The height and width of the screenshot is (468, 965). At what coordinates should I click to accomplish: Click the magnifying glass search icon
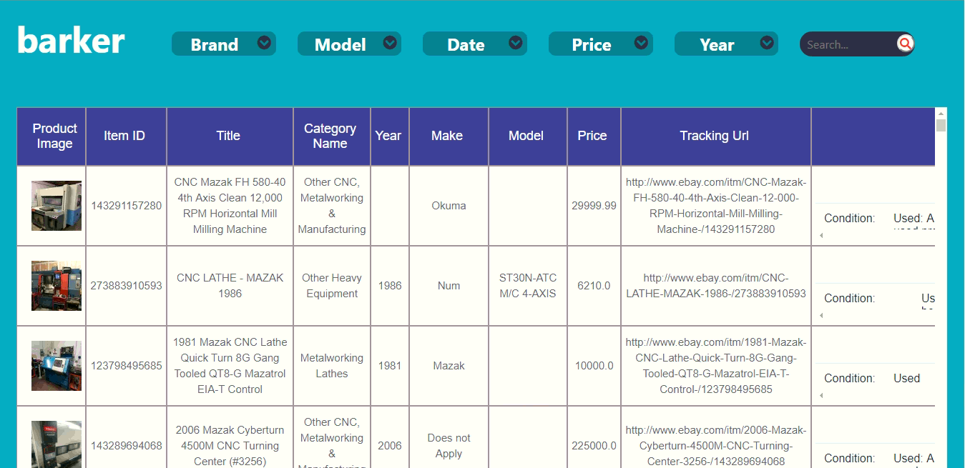coord(905,44)
